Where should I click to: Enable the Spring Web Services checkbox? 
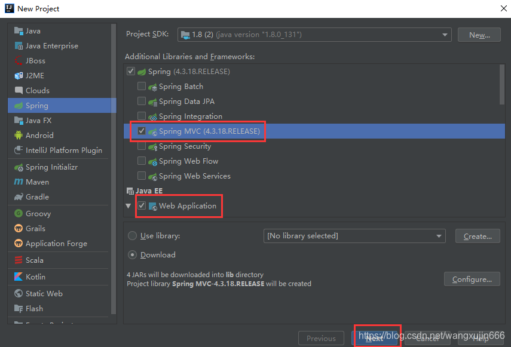pos(142,176)
